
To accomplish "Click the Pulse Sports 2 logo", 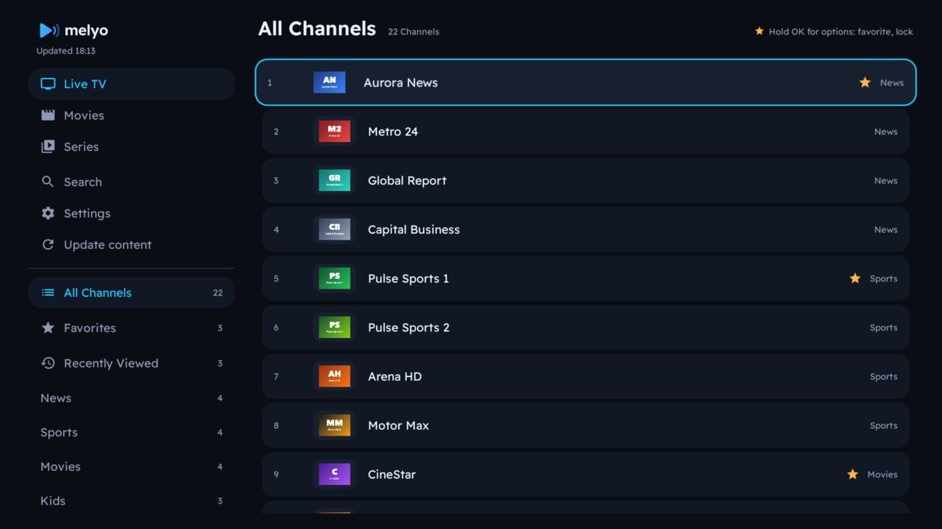I will click(x=334, y=328).
